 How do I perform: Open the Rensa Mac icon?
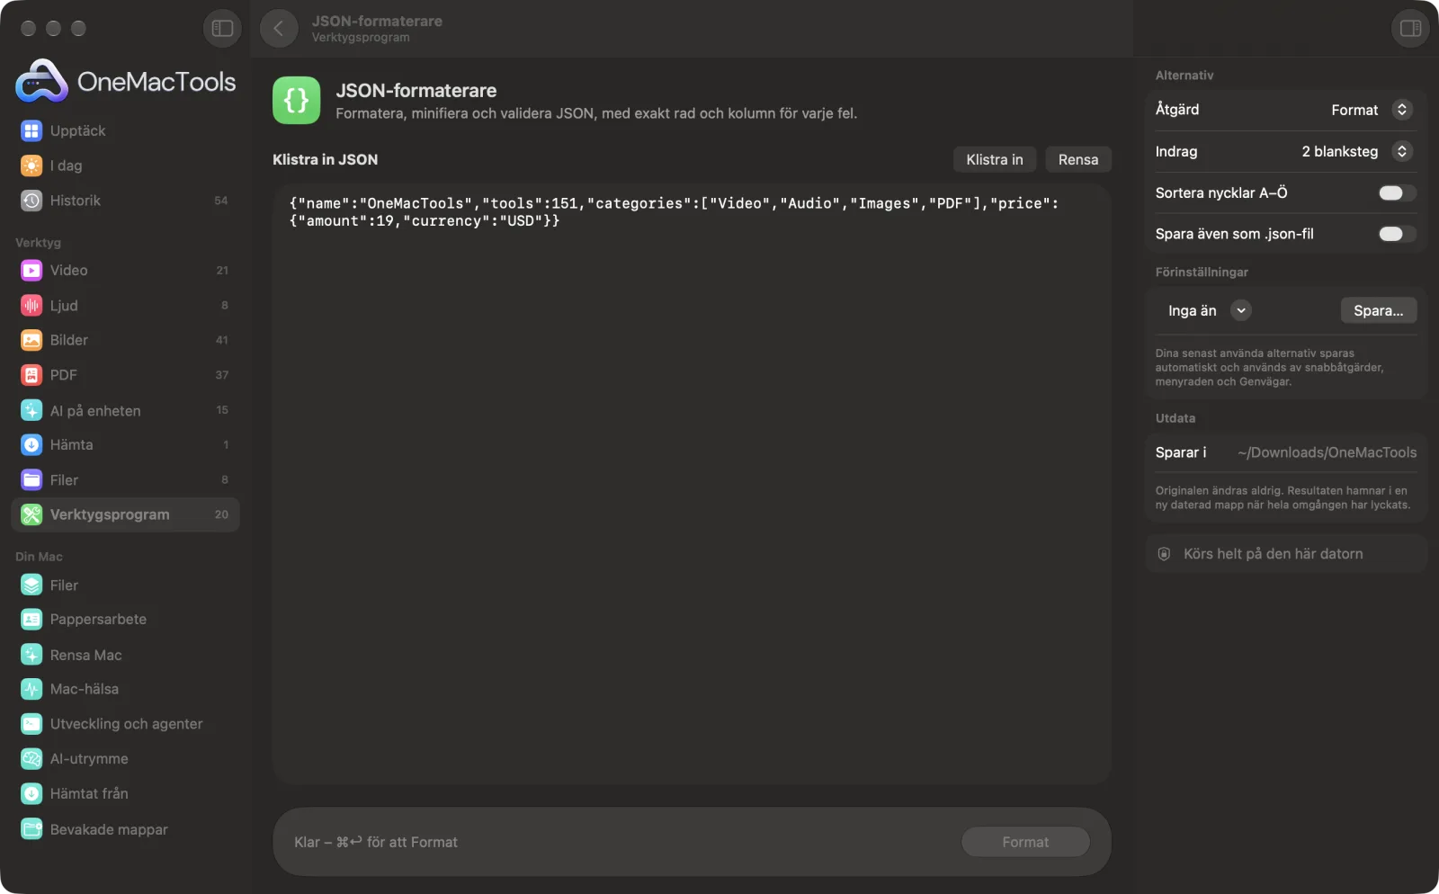[x=31, y=655]
